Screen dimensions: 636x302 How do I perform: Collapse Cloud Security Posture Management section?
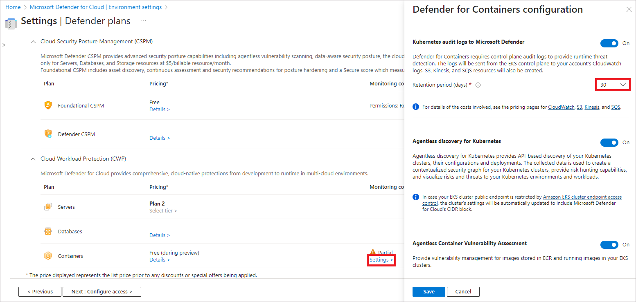tap(33, 42)
